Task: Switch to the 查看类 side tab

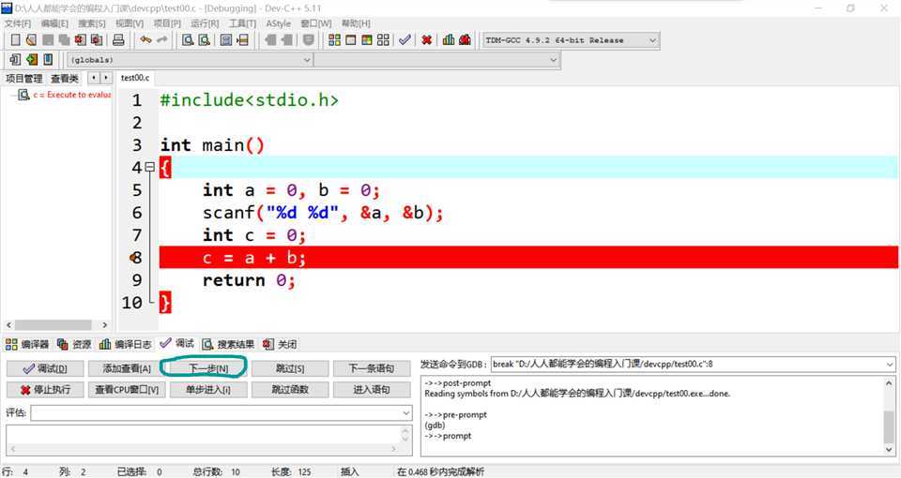Action: click(x=65, y=79)
